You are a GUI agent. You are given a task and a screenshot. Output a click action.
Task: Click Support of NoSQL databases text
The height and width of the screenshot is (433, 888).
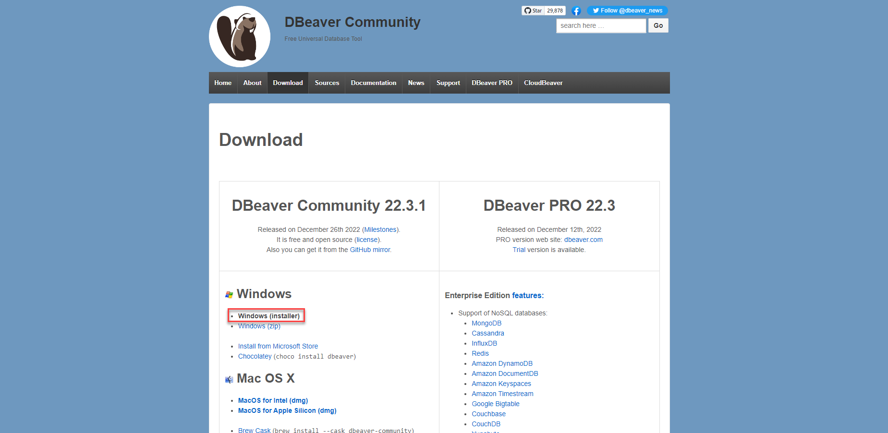pos(502,313)
